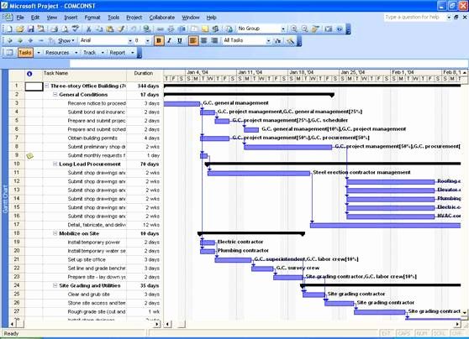This screenshot has height=339, width=469.
Task: Open the Project menu
Action: click(134, 18)
